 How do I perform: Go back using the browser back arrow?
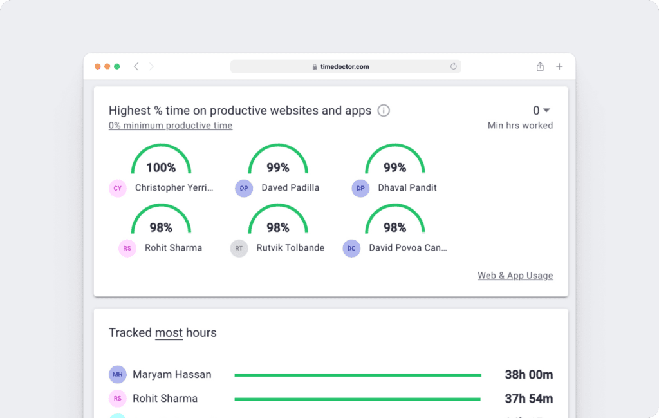(x=136, y=66)
